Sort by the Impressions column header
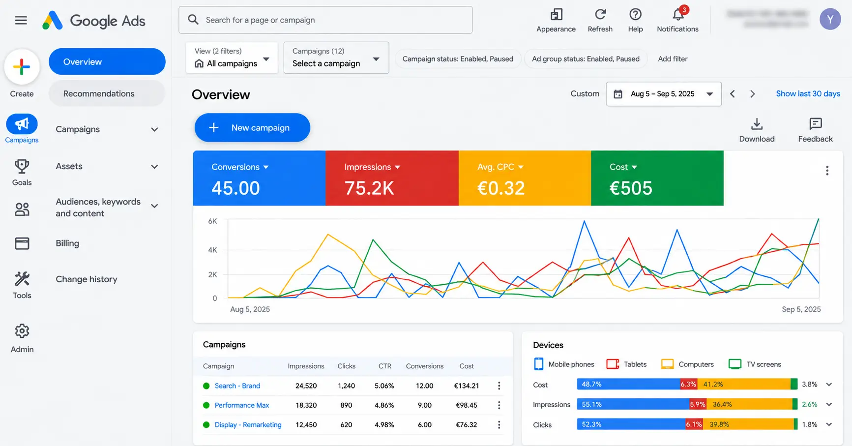 pyautogui.click(x=306, y=366)
